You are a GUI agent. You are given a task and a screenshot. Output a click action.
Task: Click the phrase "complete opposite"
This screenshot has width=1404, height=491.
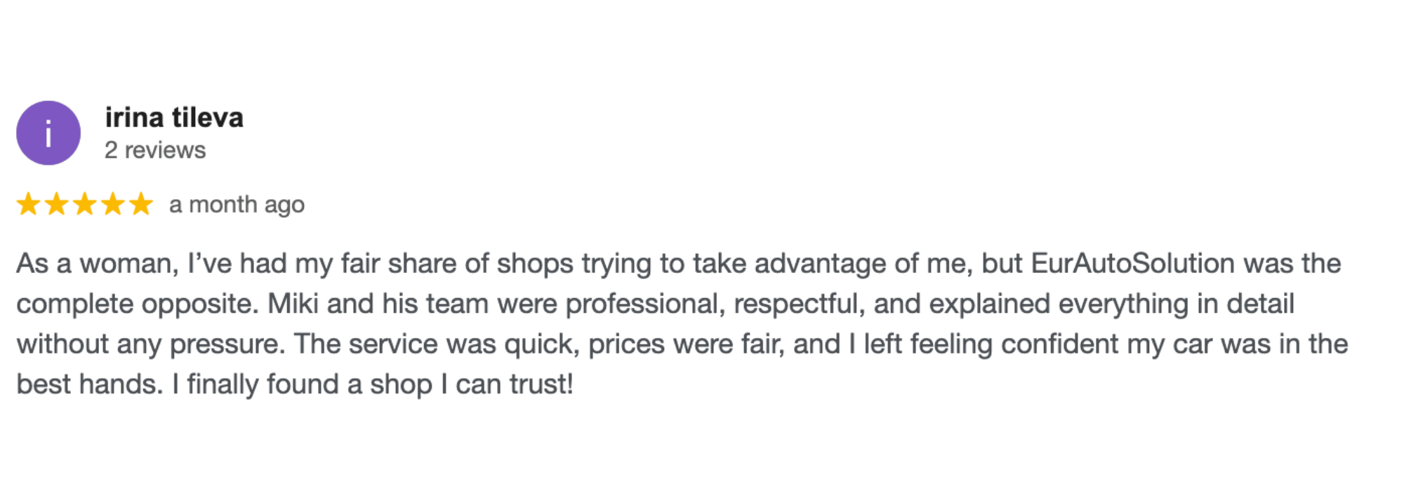[138, 304]
